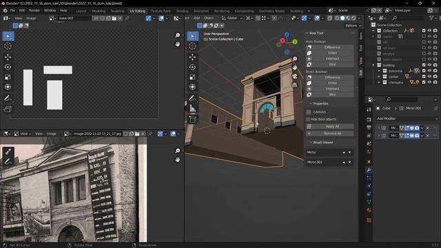
Task: Click the zoom magnifier in 3D viewport
Action: point(295,59)
